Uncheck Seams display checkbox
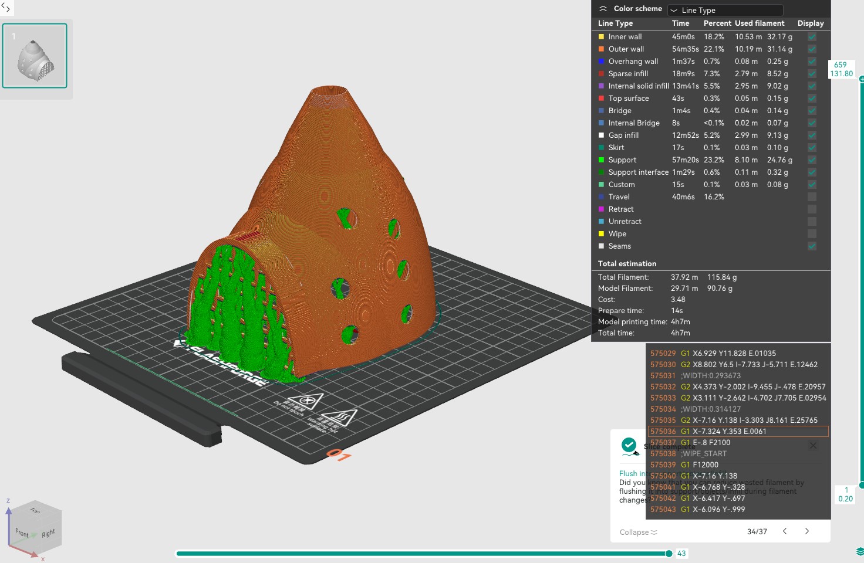864x563 pixels. tap(812, 246)
